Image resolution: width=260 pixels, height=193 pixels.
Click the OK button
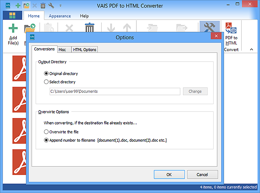click(x=169, y=175)
